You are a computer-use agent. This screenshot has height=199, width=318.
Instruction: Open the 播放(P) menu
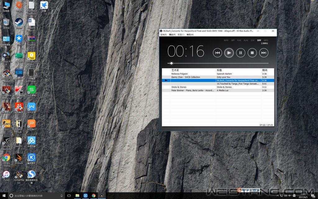(x=172, y=35)
